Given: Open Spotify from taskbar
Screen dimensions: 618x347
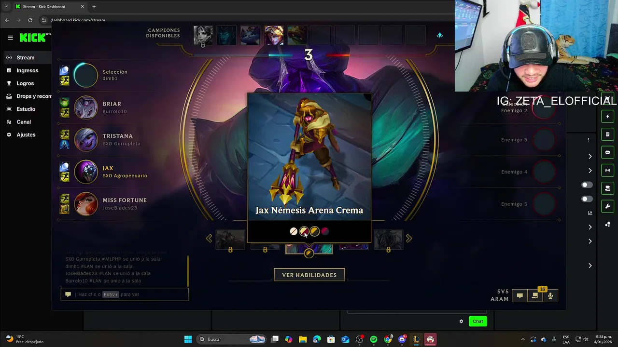Looking at the screenshot, I should (x=374, y=339).
